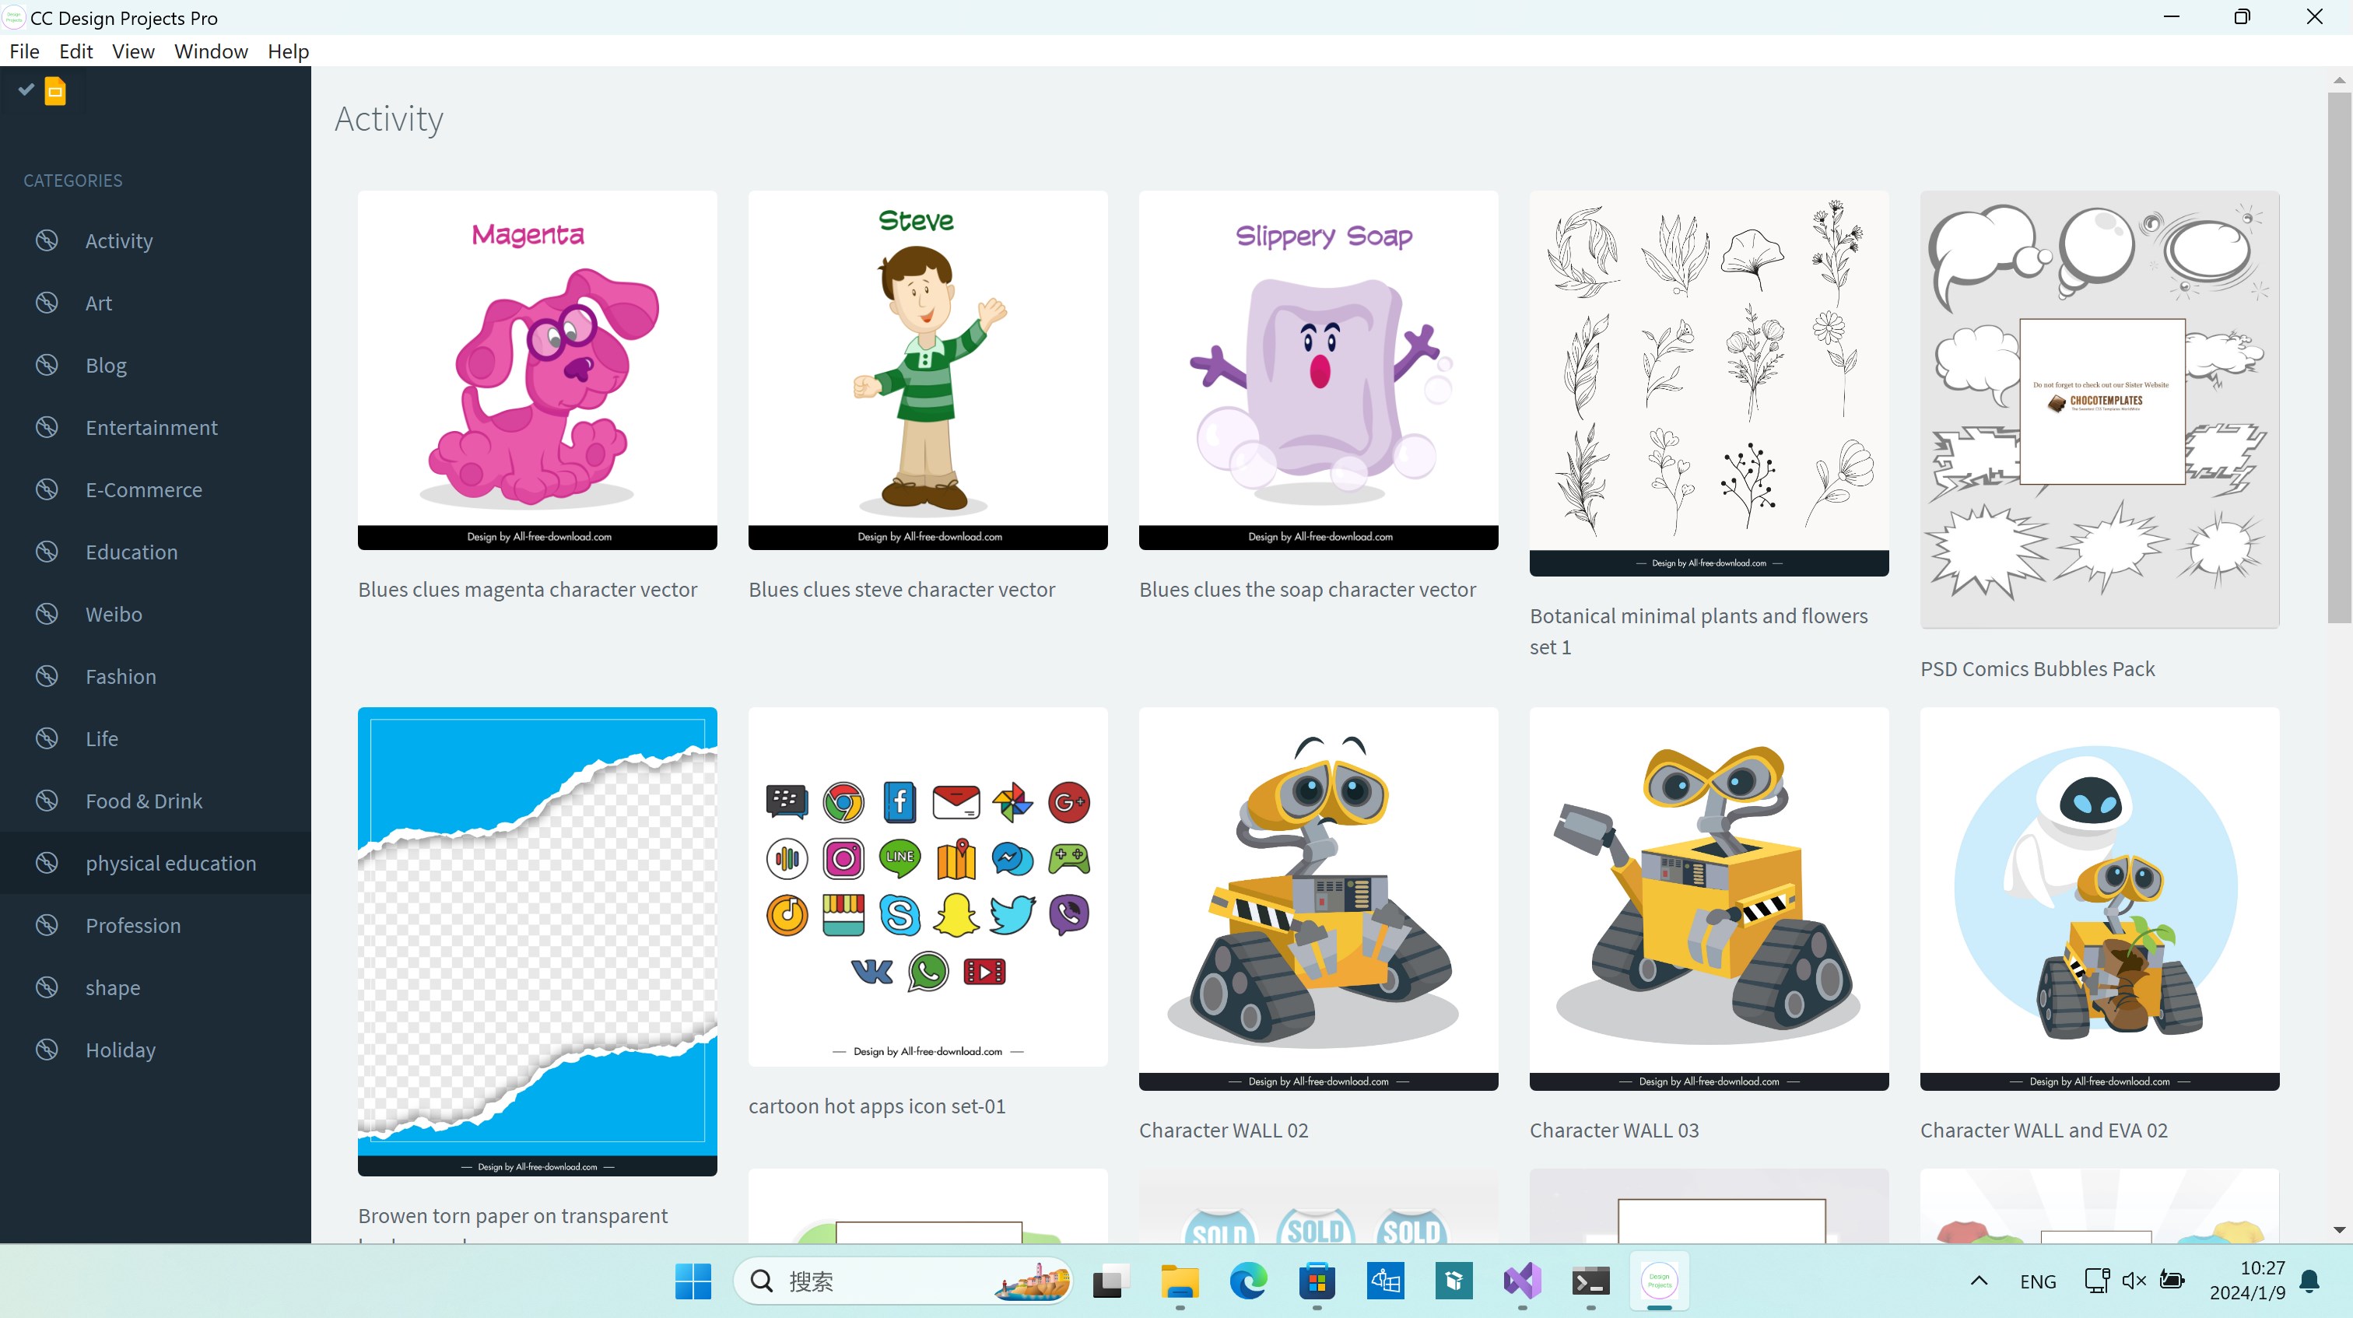The height and width of the screenshot is (1318, 2353).
Task: Select the E-Commerce category
Action: 143,489
